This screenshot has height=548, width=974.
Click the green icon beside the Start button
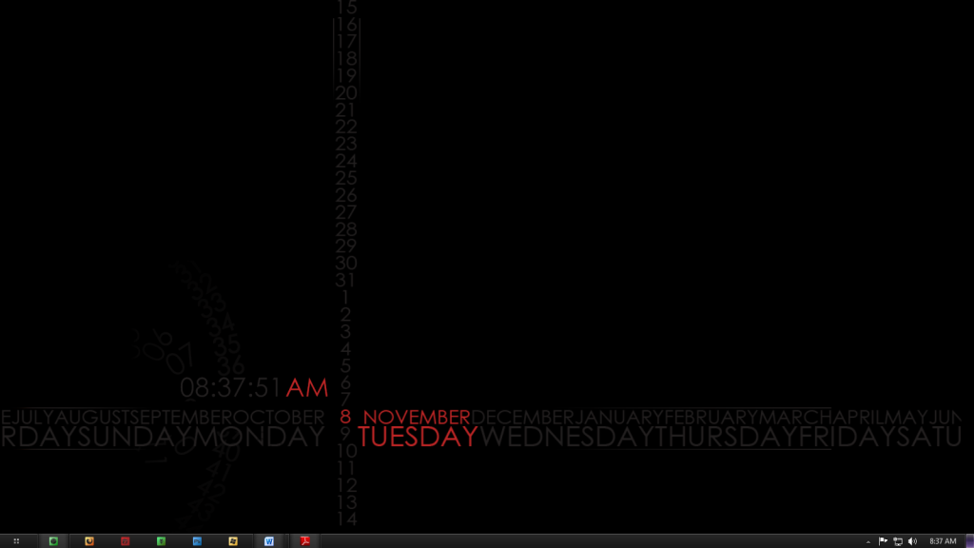(x=53, y=540)
